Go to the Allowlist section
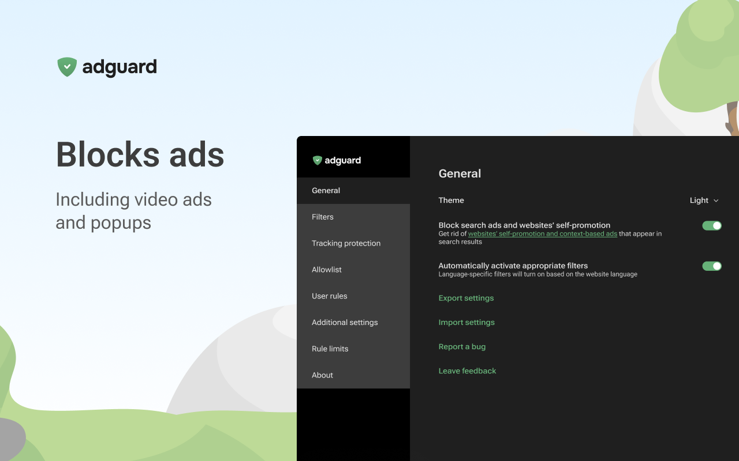739x461 pixels. 327,269
